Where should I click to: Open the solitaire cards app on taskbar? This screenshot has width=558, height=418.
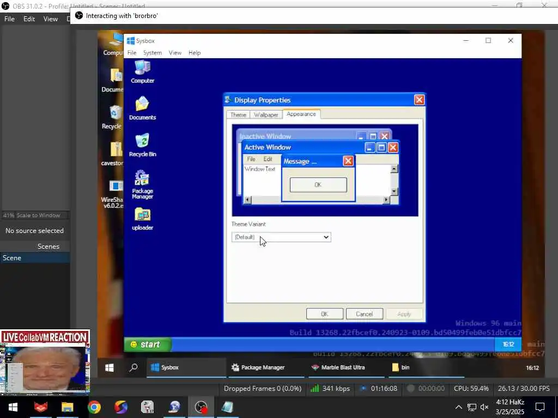tap(147, 407)
